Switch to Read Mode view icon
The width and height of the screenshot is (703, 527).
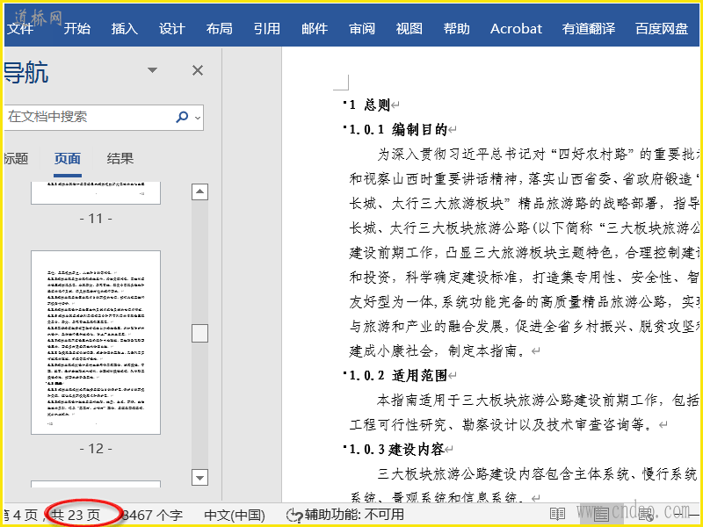point(557,515)
